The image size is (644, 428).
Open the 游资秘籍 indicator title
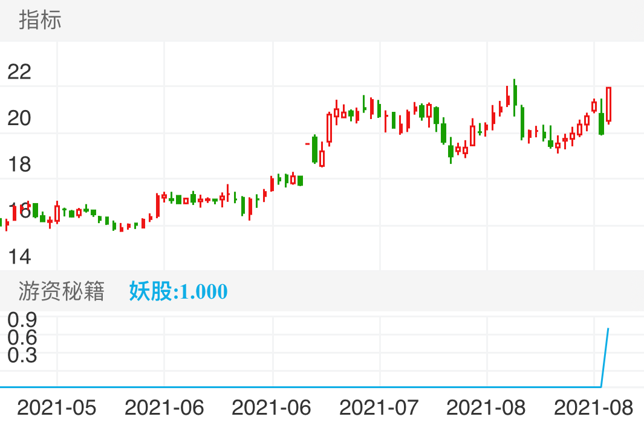coord(61,291)
